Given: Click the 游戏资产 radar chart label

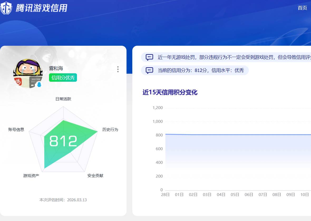Looking at the screenshot, I should pyautogui.click(x=31, y=175).
